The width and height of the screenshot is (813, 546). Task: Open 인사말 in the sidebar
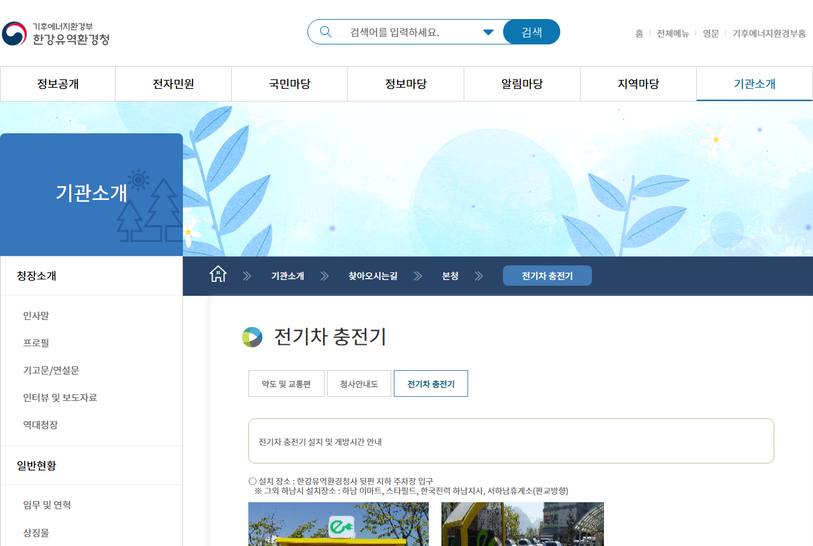(36, 316)
